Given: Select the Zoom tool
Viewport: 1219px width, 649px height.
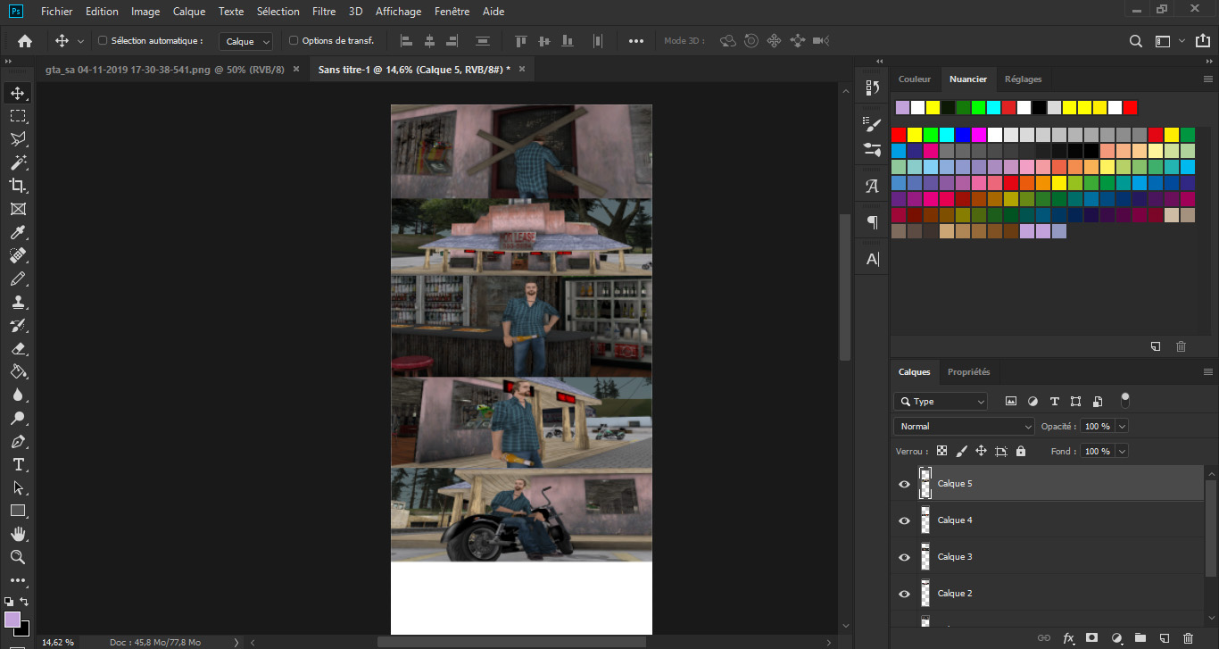Looking at the screenshot, I should (18, 557).
